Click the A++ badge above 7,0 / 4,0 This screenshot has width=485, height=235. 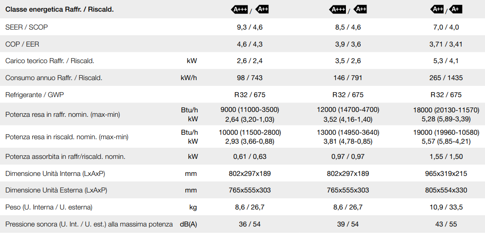437,9
